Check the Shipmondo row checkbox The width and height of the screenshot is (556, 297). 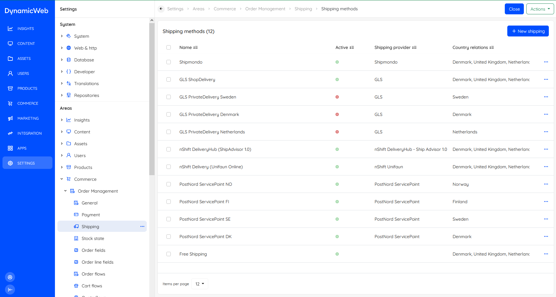(169, 62)
